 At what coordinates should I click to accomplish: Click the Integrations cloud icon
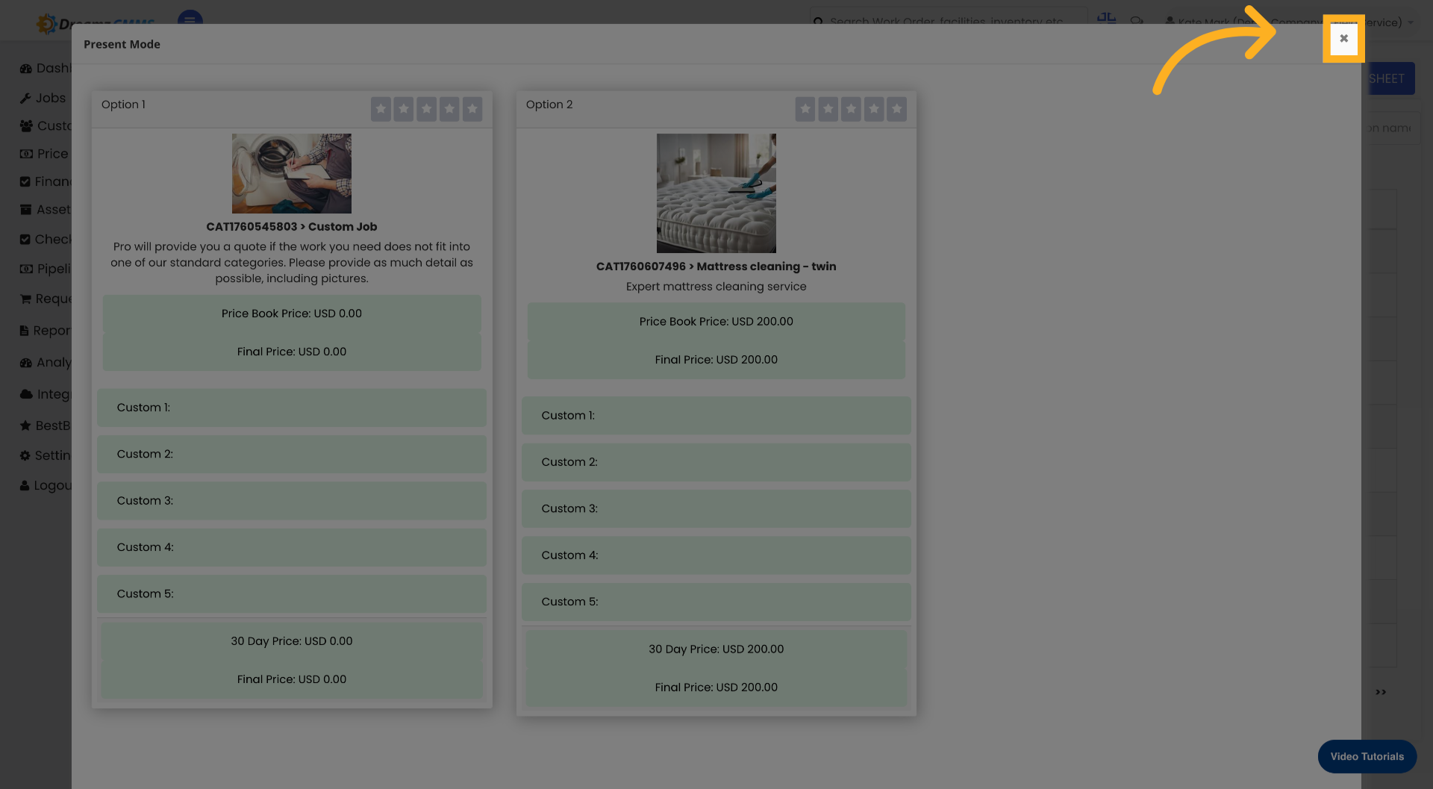[26, 394]
